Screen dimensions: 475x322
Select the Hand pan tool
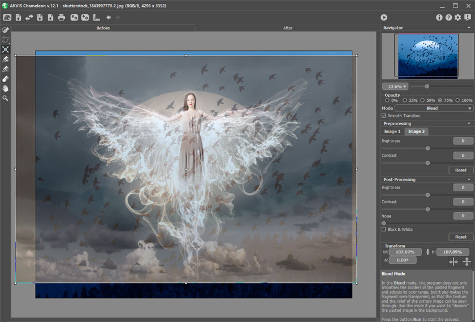coord(6,88)
